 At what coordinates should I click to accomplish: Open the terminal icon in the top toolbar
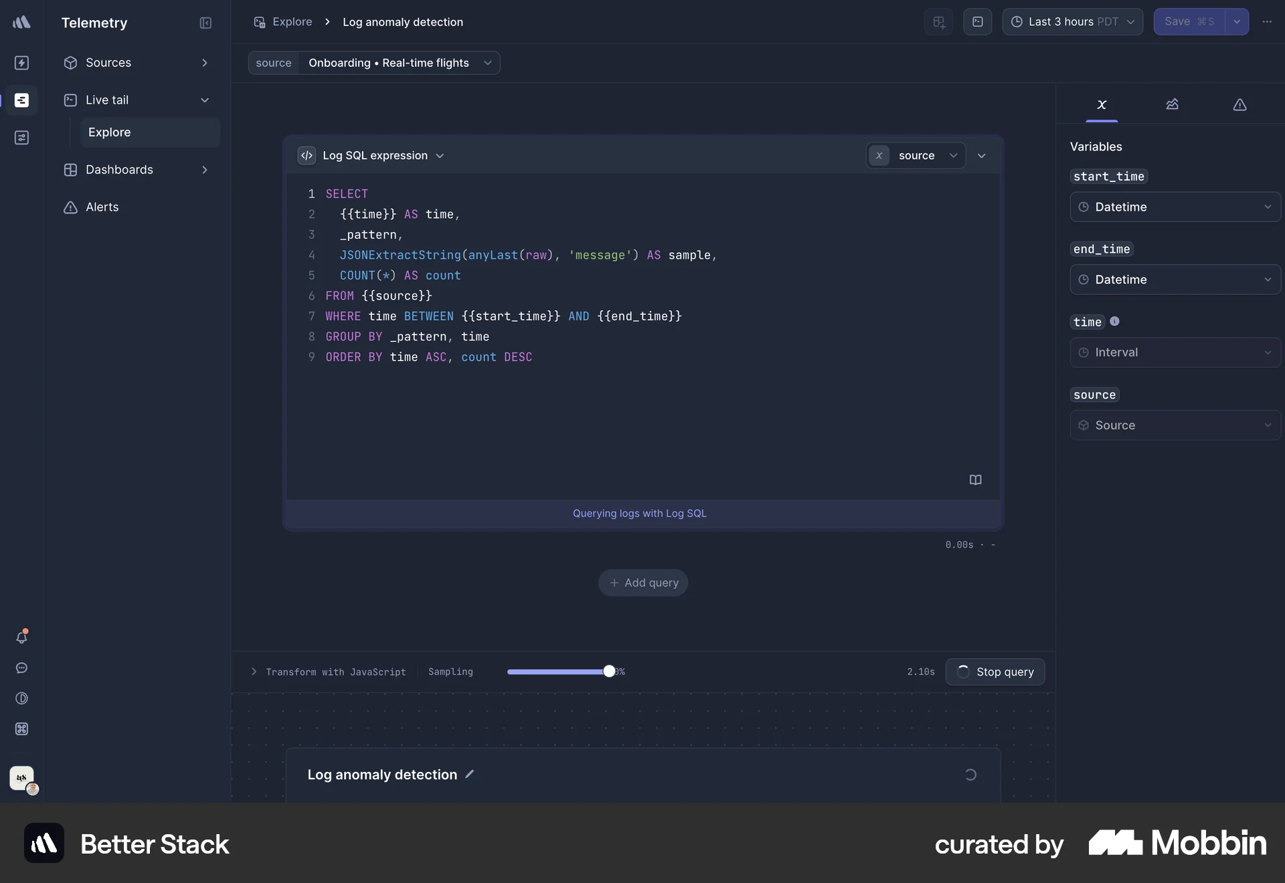tap(977, 22)
